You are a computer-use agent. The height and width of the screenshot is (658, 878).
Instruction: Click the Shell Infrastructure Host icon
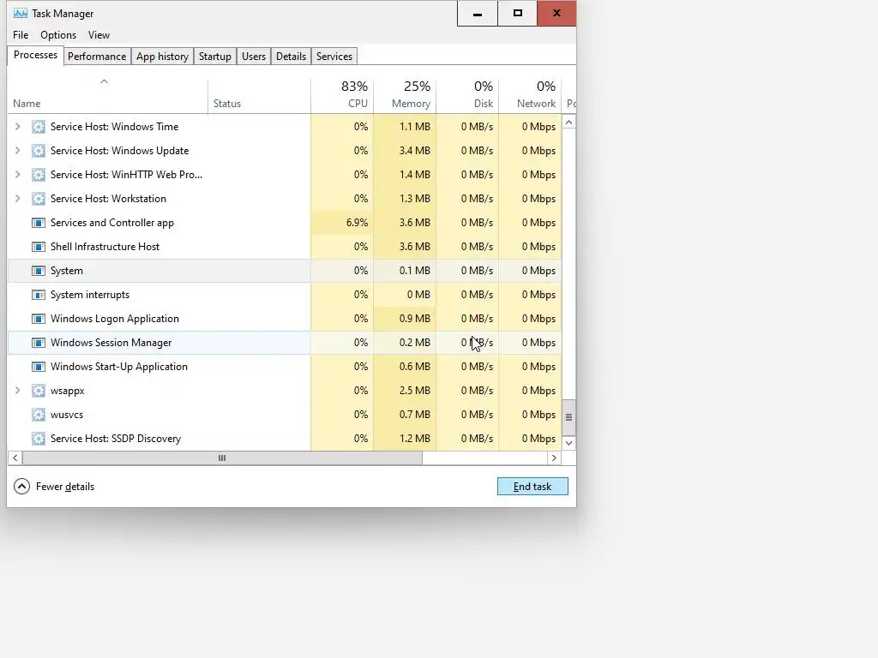38,247
